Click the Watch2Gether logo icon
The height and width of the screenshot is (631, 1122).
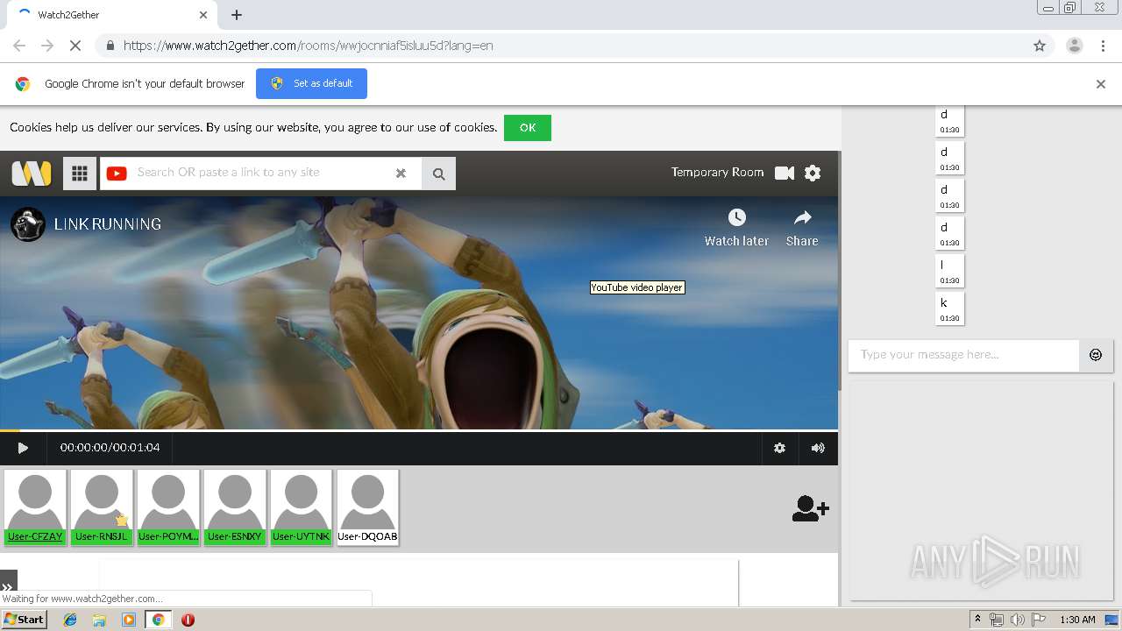click(32, 173)
